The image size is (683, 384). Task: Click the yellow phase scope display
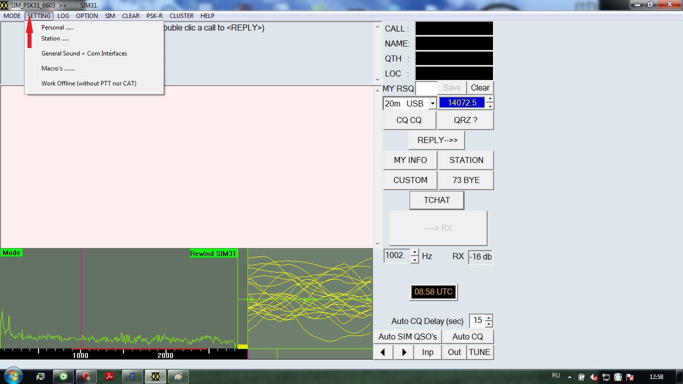(310, 298)
